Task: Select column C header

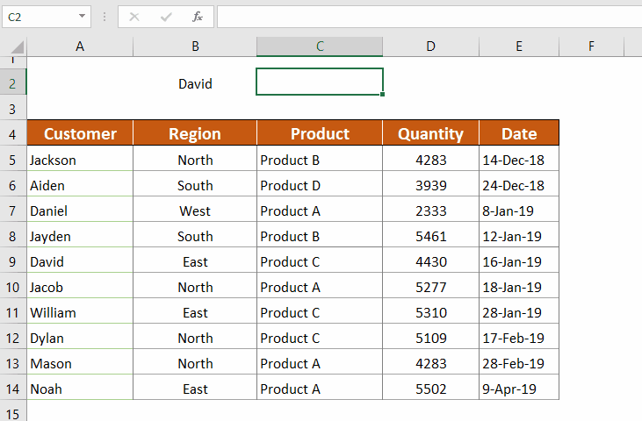Action: 320,46
